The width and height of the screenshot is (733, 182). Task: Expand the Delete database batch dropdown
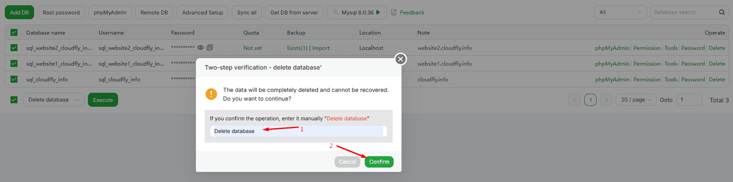tap(53, 100)
